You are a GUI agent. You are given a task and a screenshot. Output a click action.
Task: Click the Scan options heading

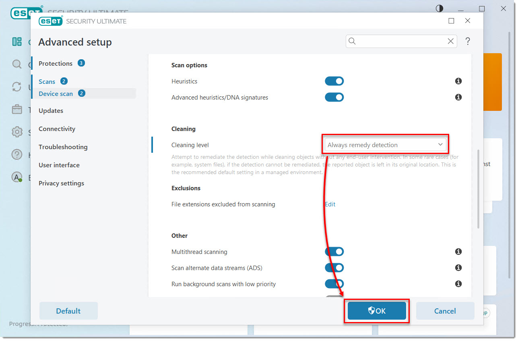(189, 65)
